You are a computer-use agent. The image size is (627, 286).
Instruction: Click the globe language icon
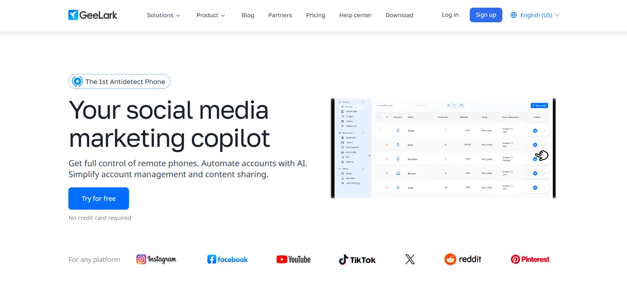coord(514,15)
